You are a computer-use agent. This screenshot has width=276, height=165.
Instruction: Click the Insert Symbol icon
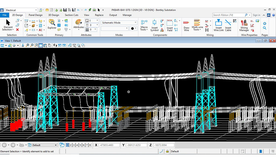point(154,25)
